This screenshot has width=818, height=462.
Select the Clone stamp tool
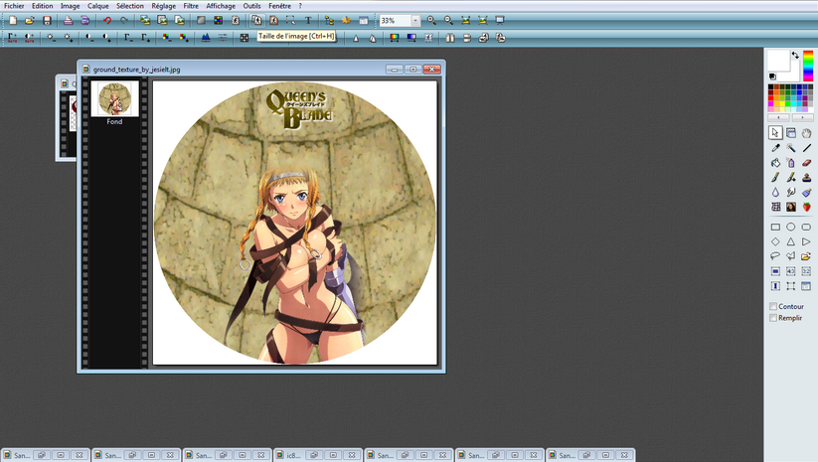click(806, 178)
